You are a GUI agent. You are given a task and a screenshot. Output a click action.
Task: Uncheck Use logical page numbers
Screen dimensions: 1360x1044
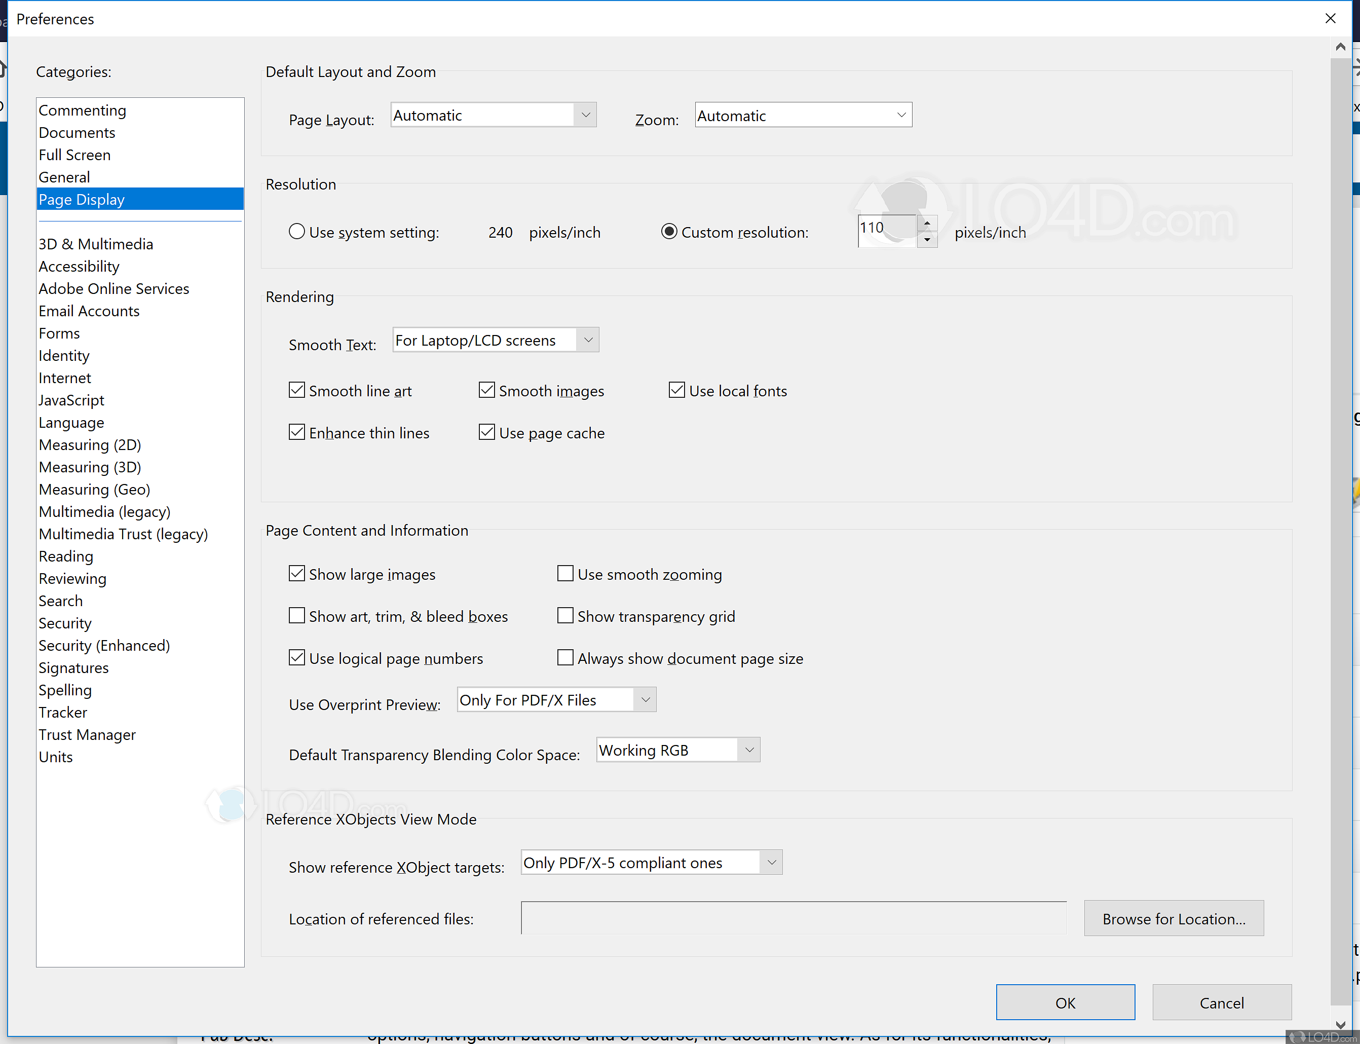[297, 657]
